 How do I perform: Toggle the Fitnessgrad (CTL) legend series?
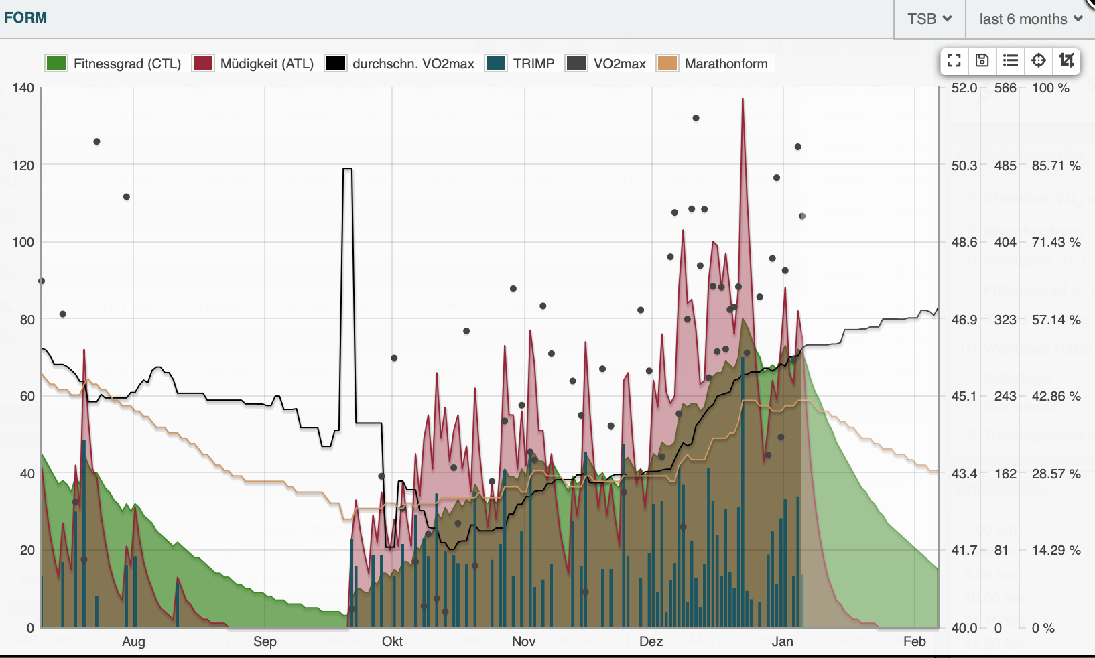tap(127, 64)
